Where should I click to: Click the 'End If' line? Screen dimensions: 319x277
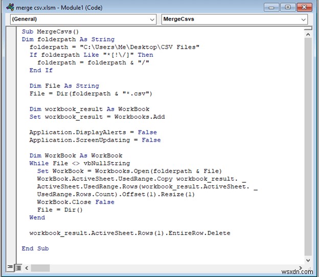pyautogui.click(x=41, y=70)
